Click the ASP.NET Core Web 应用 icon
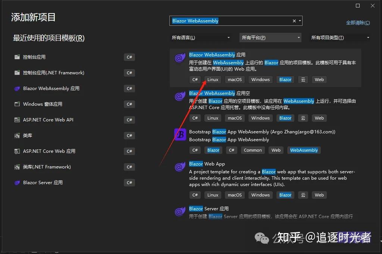 pyautogui.click(x=17, y=151)
